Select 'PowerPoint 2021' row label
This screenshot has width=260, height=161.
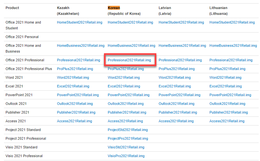(19, 95)
